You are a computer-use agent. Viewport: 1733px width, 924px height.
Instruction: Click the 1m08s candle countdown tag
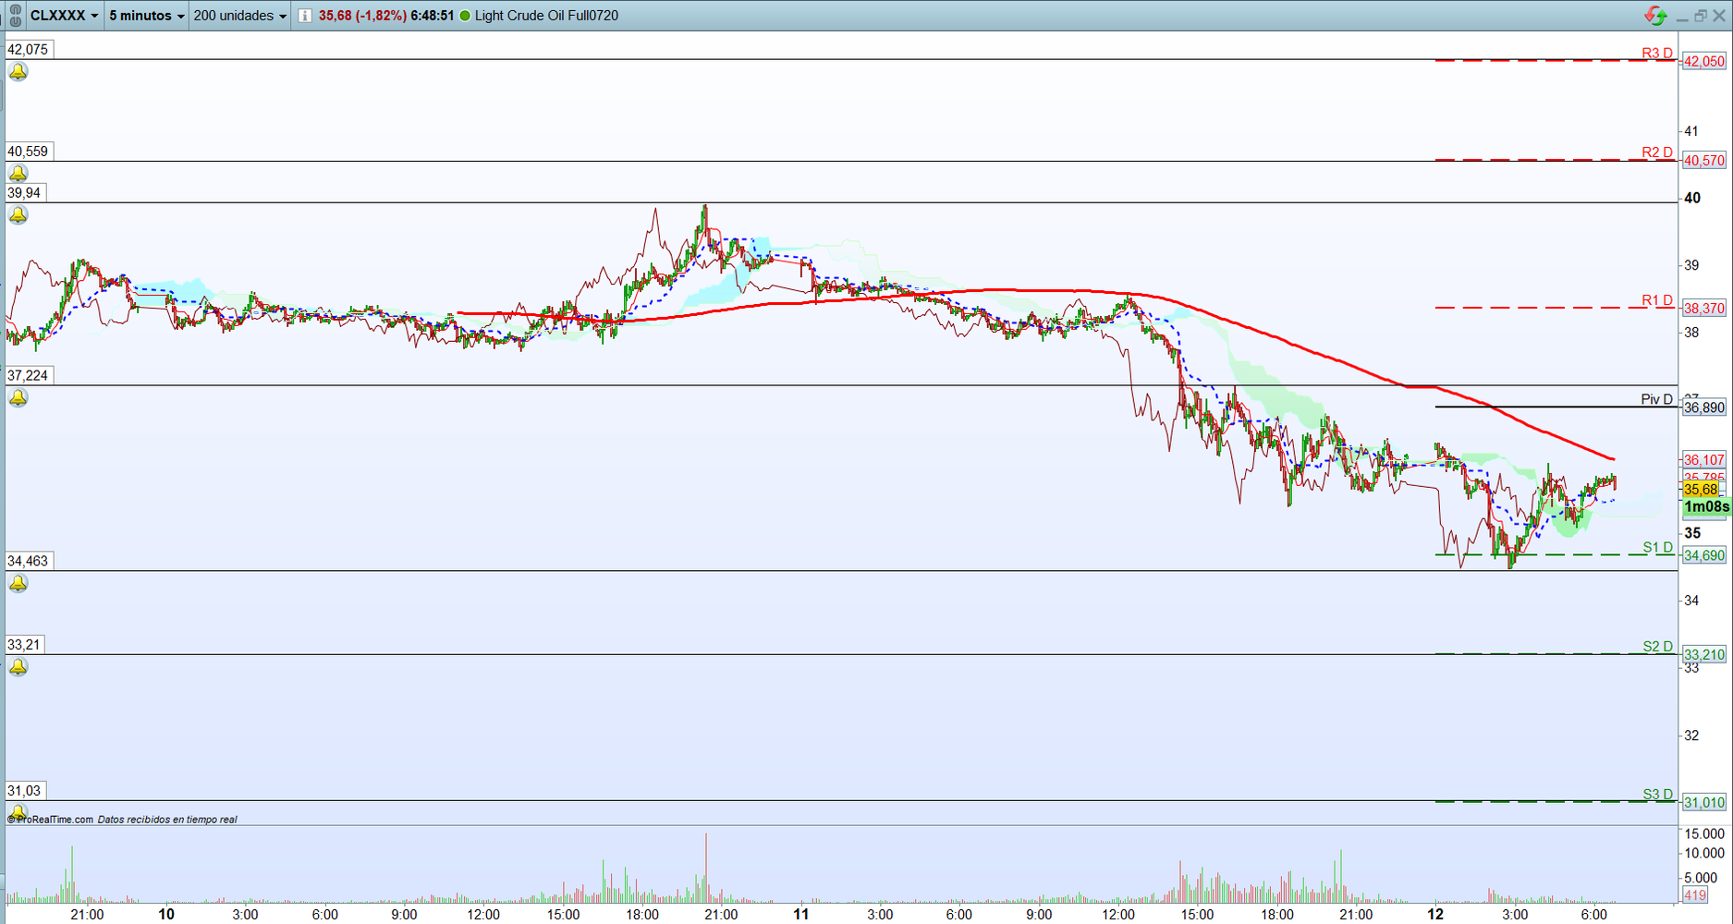tap(1706, 507)
